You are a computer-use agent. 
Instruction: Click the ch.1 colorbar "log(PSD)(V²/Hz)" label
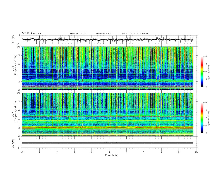(x=209, y=73)
